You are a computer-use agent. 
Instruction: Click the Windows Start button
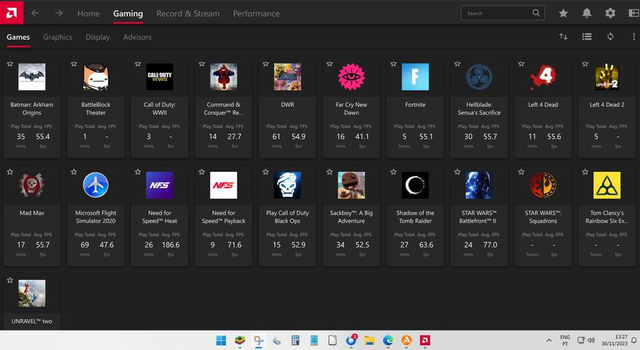(x=221, y=340)
